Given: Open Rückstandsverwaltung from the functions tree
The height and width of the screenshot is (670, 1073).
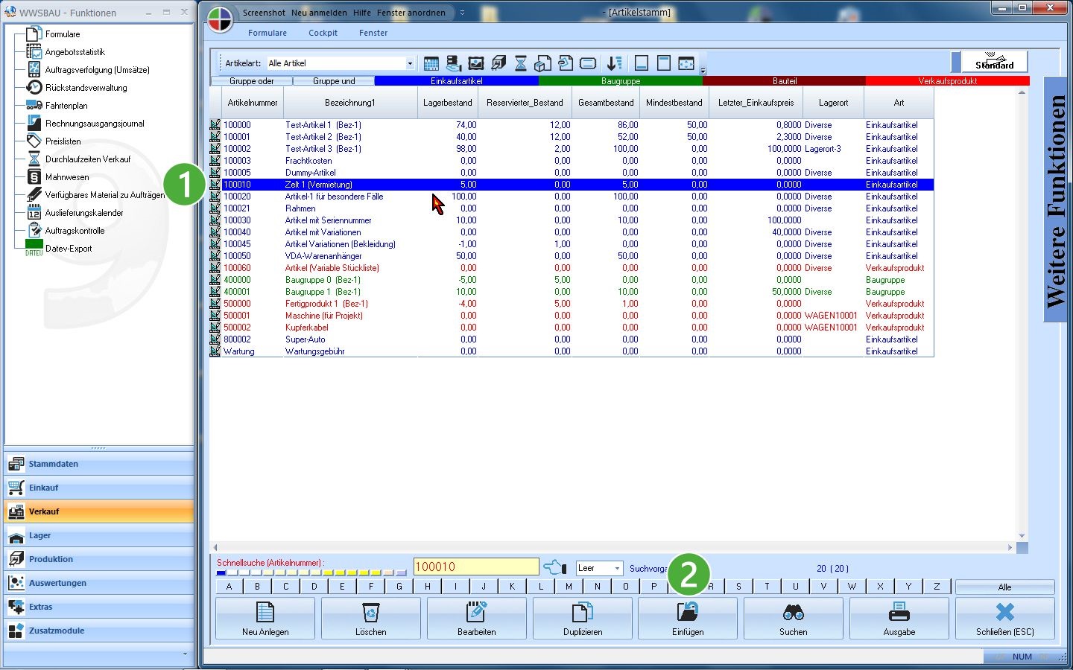Looking at the screenshot, I should 86,88.
